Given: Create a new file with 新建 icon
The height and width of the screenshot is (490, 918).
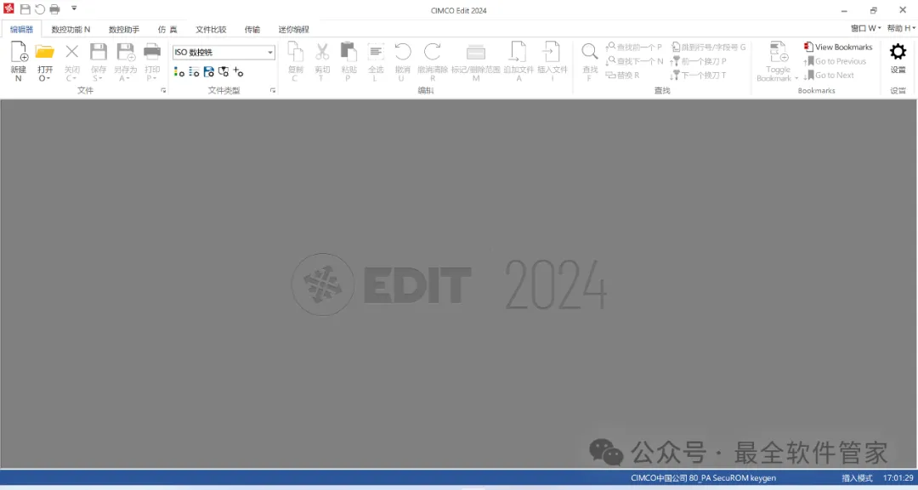Looking at the screenshot, I should [19, 52].
